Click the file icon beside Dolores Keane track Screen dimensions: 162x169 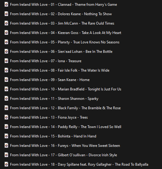point(6,14)
